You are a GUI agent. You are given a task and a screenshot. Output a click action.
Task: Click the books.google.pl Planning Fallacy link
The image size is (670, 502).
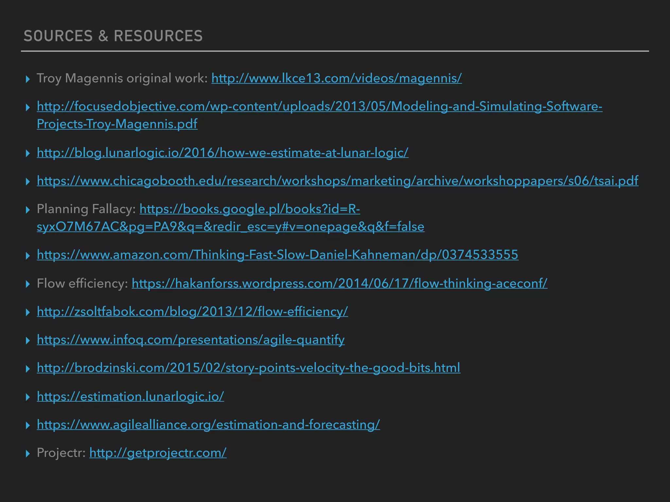pyautogui.click(x=250, y=209)
